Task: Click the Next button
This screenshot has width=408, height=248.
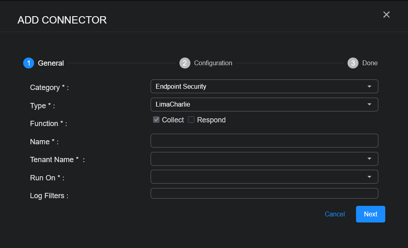Action: coord(370,214)
